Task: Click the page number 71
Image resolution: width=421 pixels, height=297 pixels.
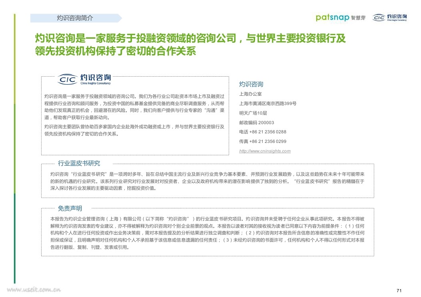Action: tap(399, 291)
